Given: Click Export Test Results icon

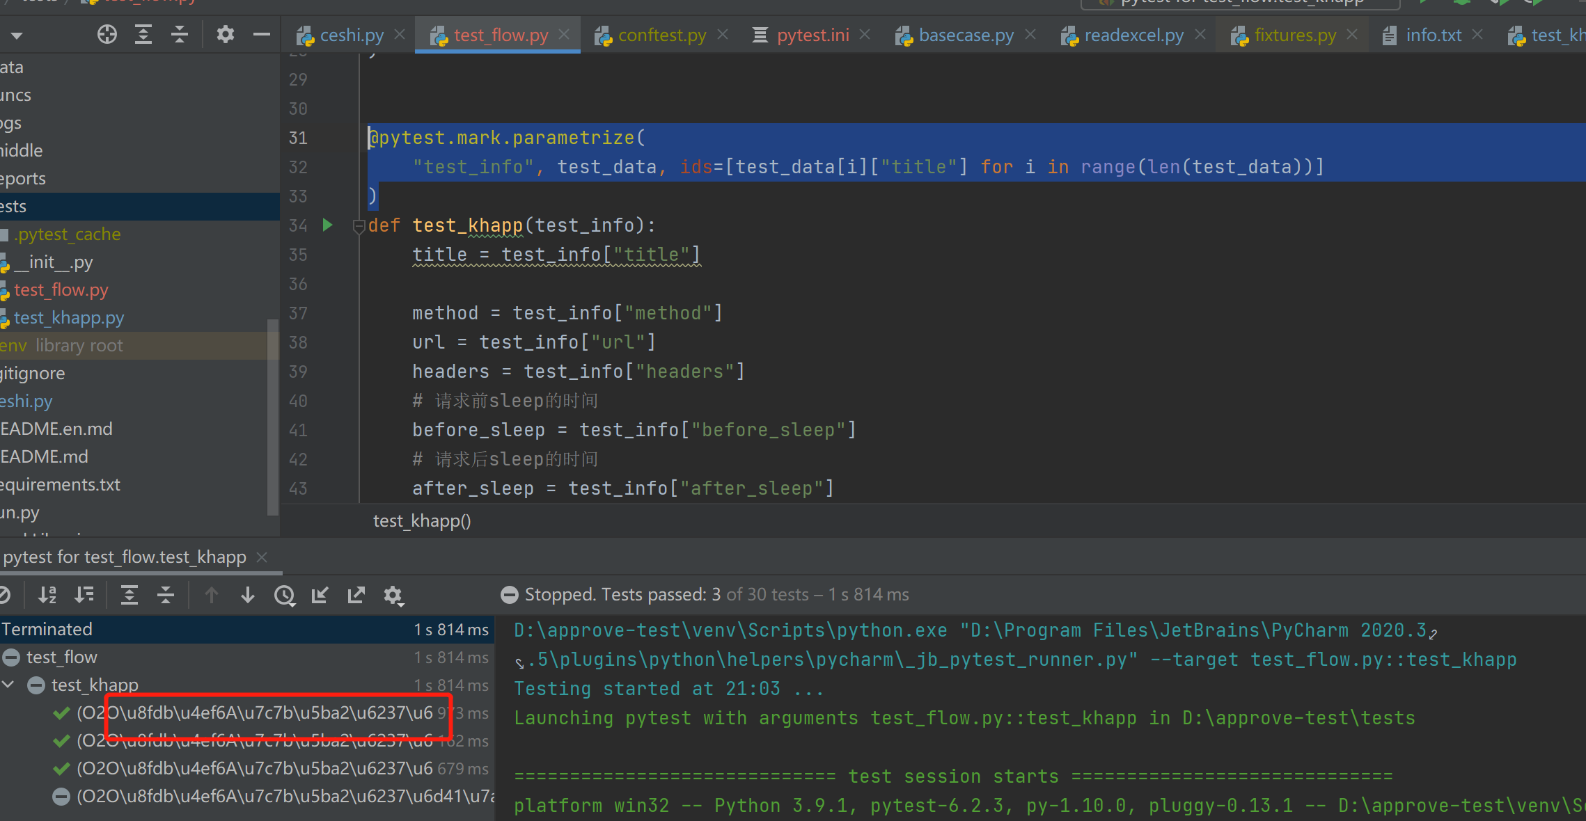Looking at the screenshot, I should coord(356,595).
